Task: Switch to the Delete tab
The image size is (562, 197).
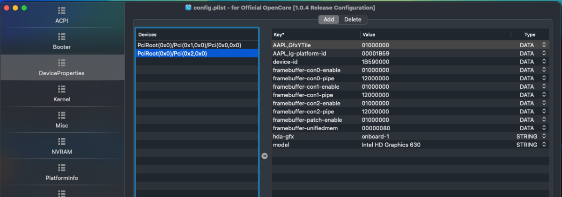Action: [353, 20]
